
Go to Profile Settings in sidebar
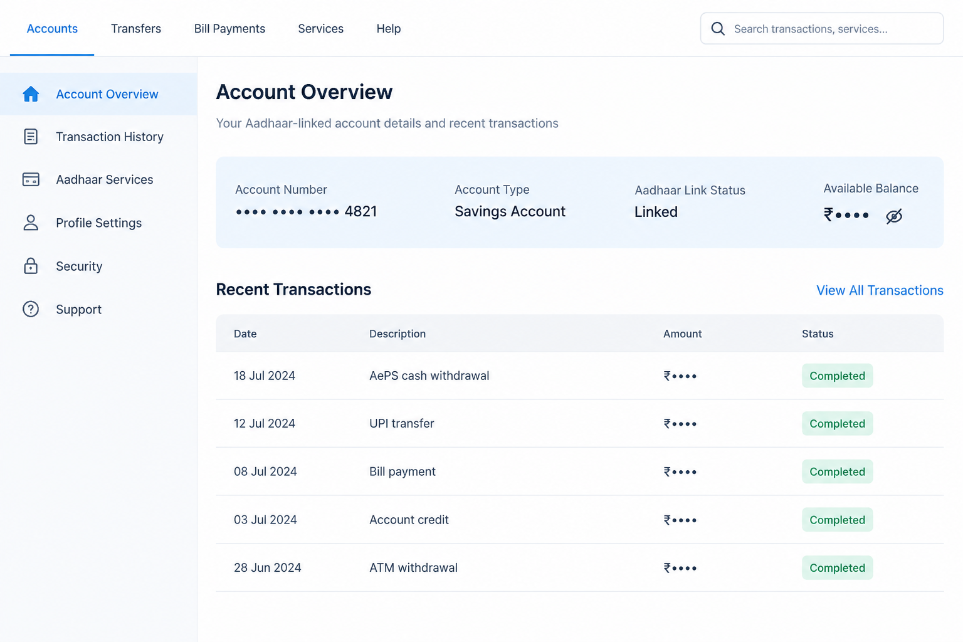point(98,223)
